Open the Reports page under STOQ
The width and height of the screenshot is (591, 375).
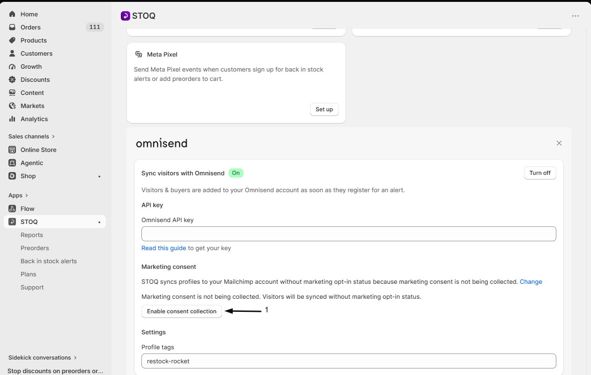point(32,235)
